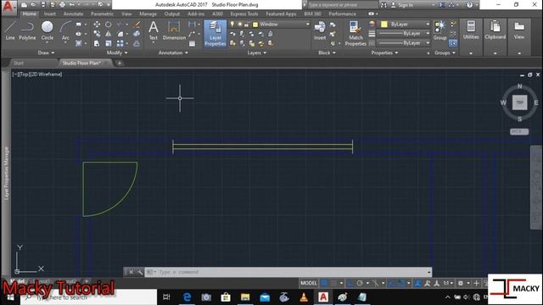Toggle grid display in status bar
The height and width of the screenshot is (305, 543).
324,283
